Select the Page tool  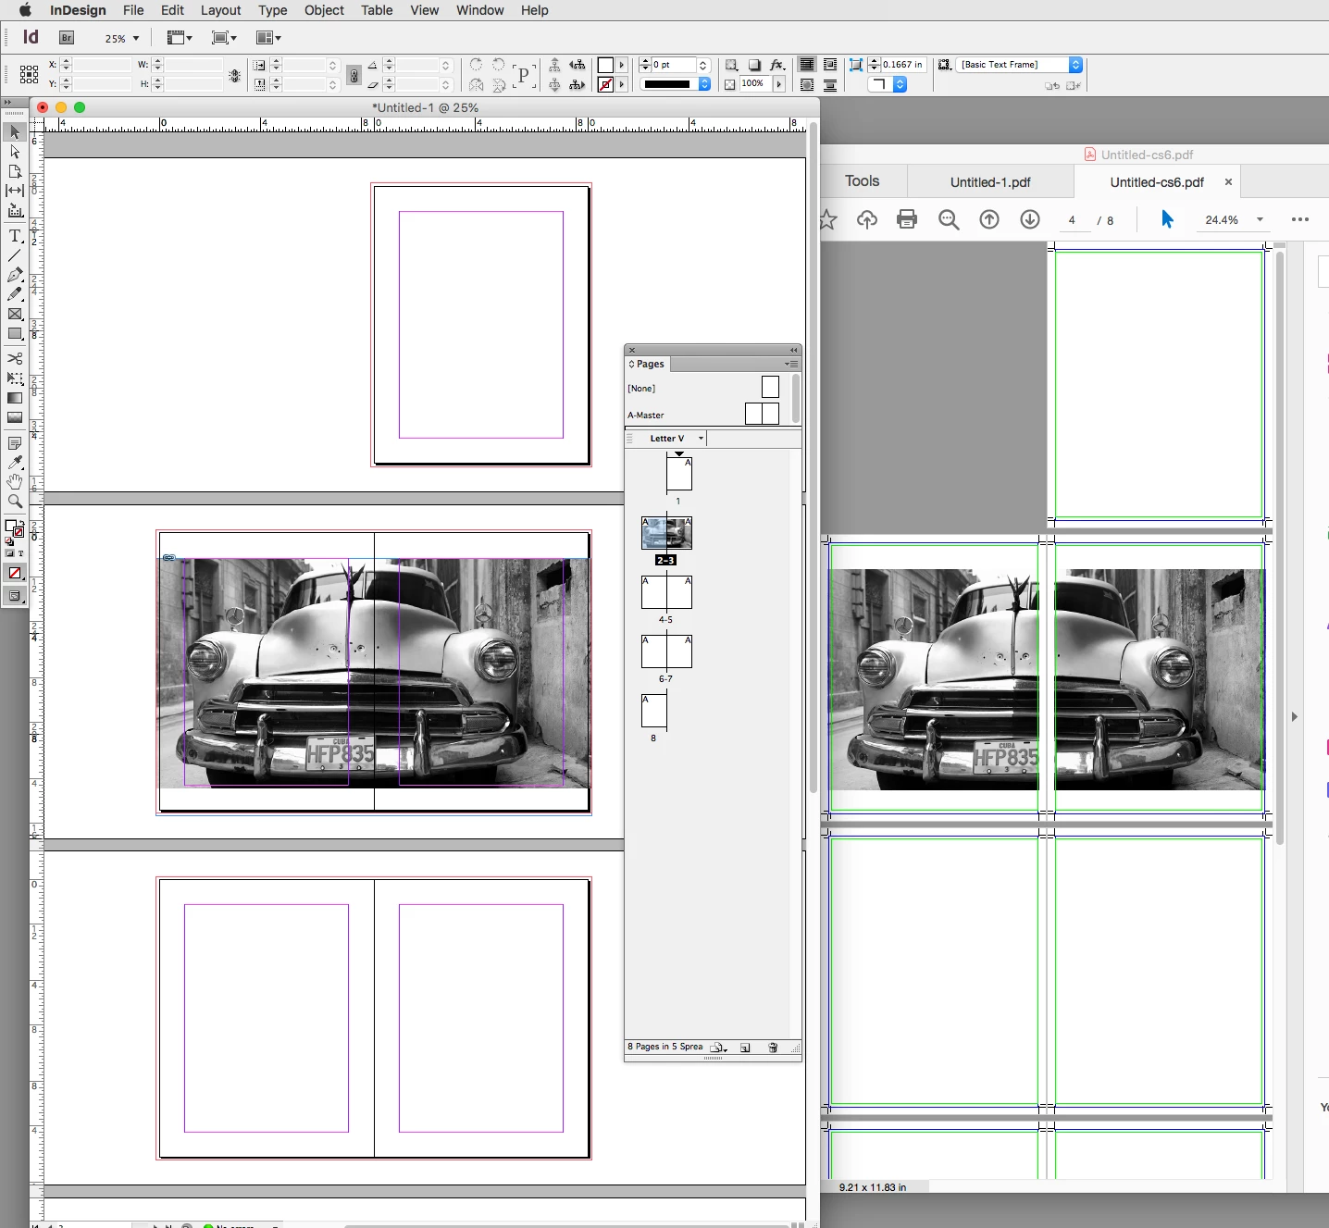point(15,171)
